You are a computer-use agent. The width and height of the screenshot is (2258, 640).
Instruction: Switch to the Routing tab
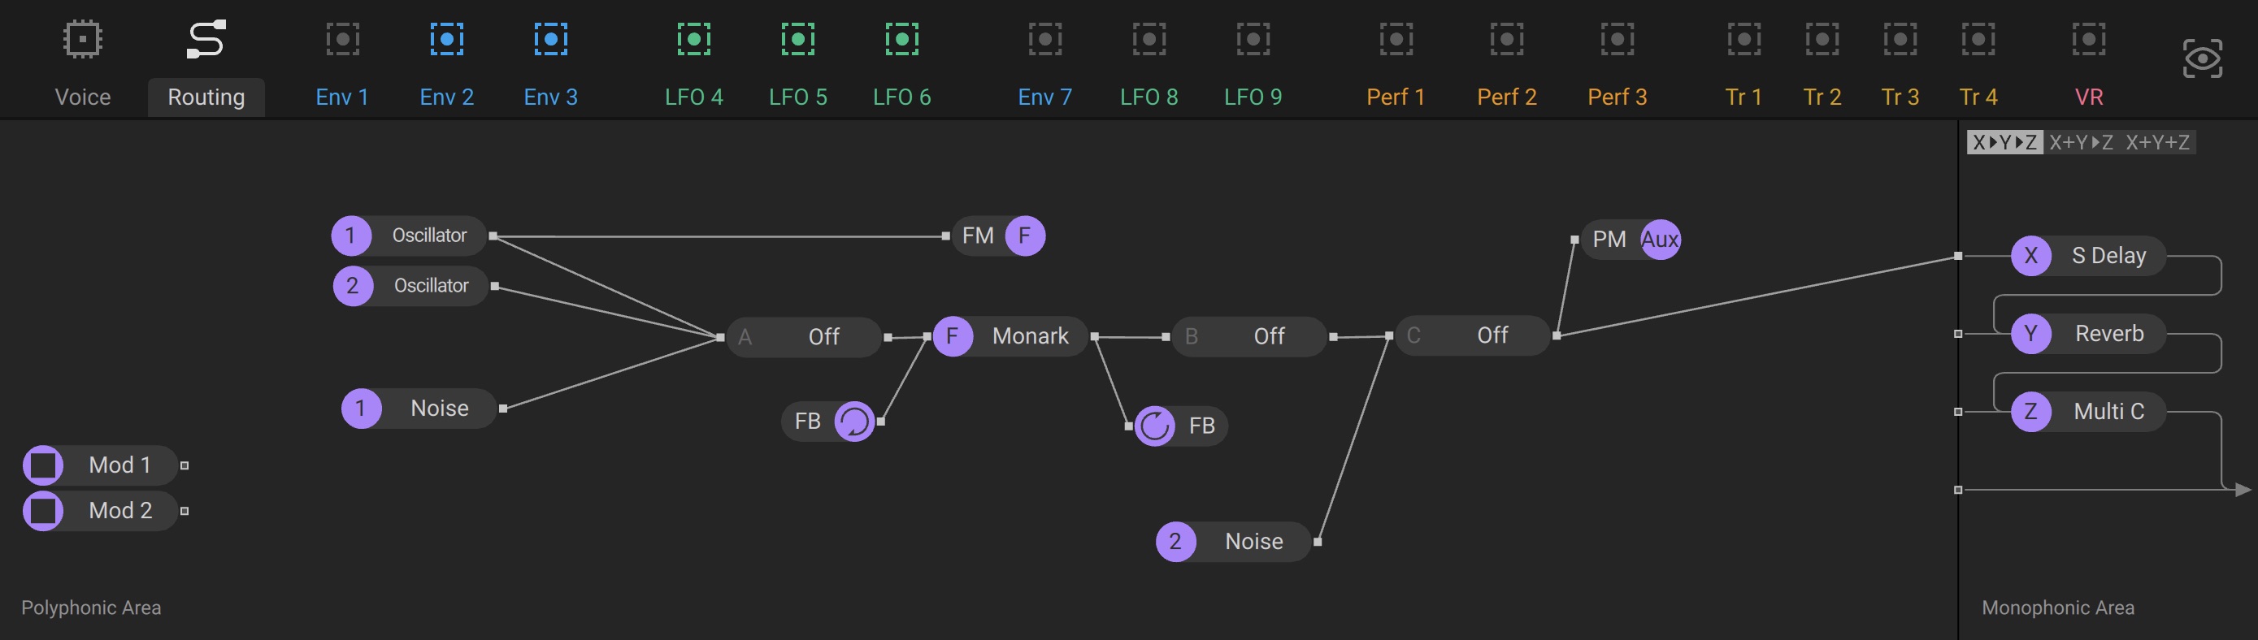(206, 97)
